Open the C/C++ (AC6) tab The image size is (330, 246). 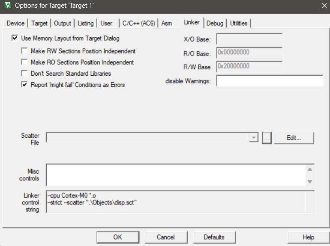(x=138, y=23)
